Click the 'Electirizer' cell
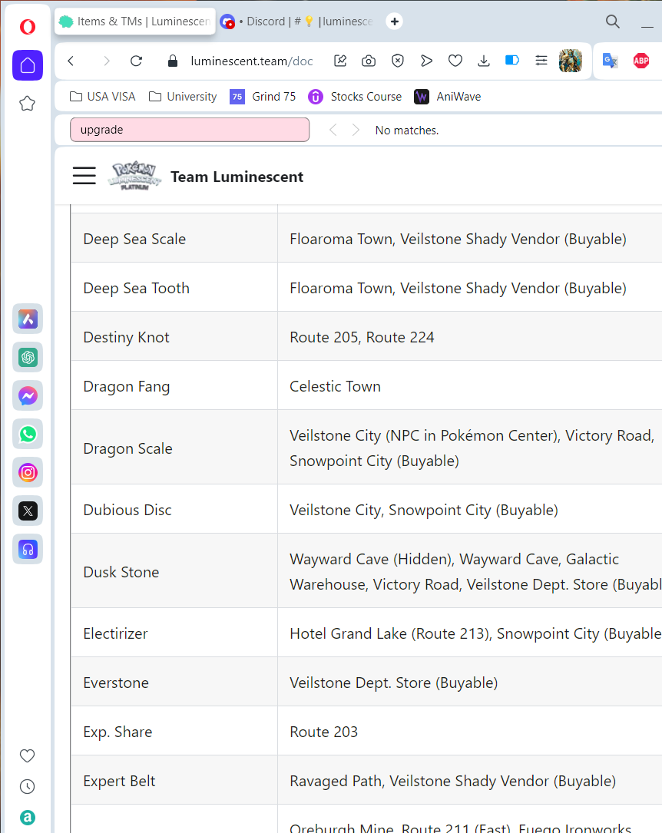 click(x=174, y=633)
